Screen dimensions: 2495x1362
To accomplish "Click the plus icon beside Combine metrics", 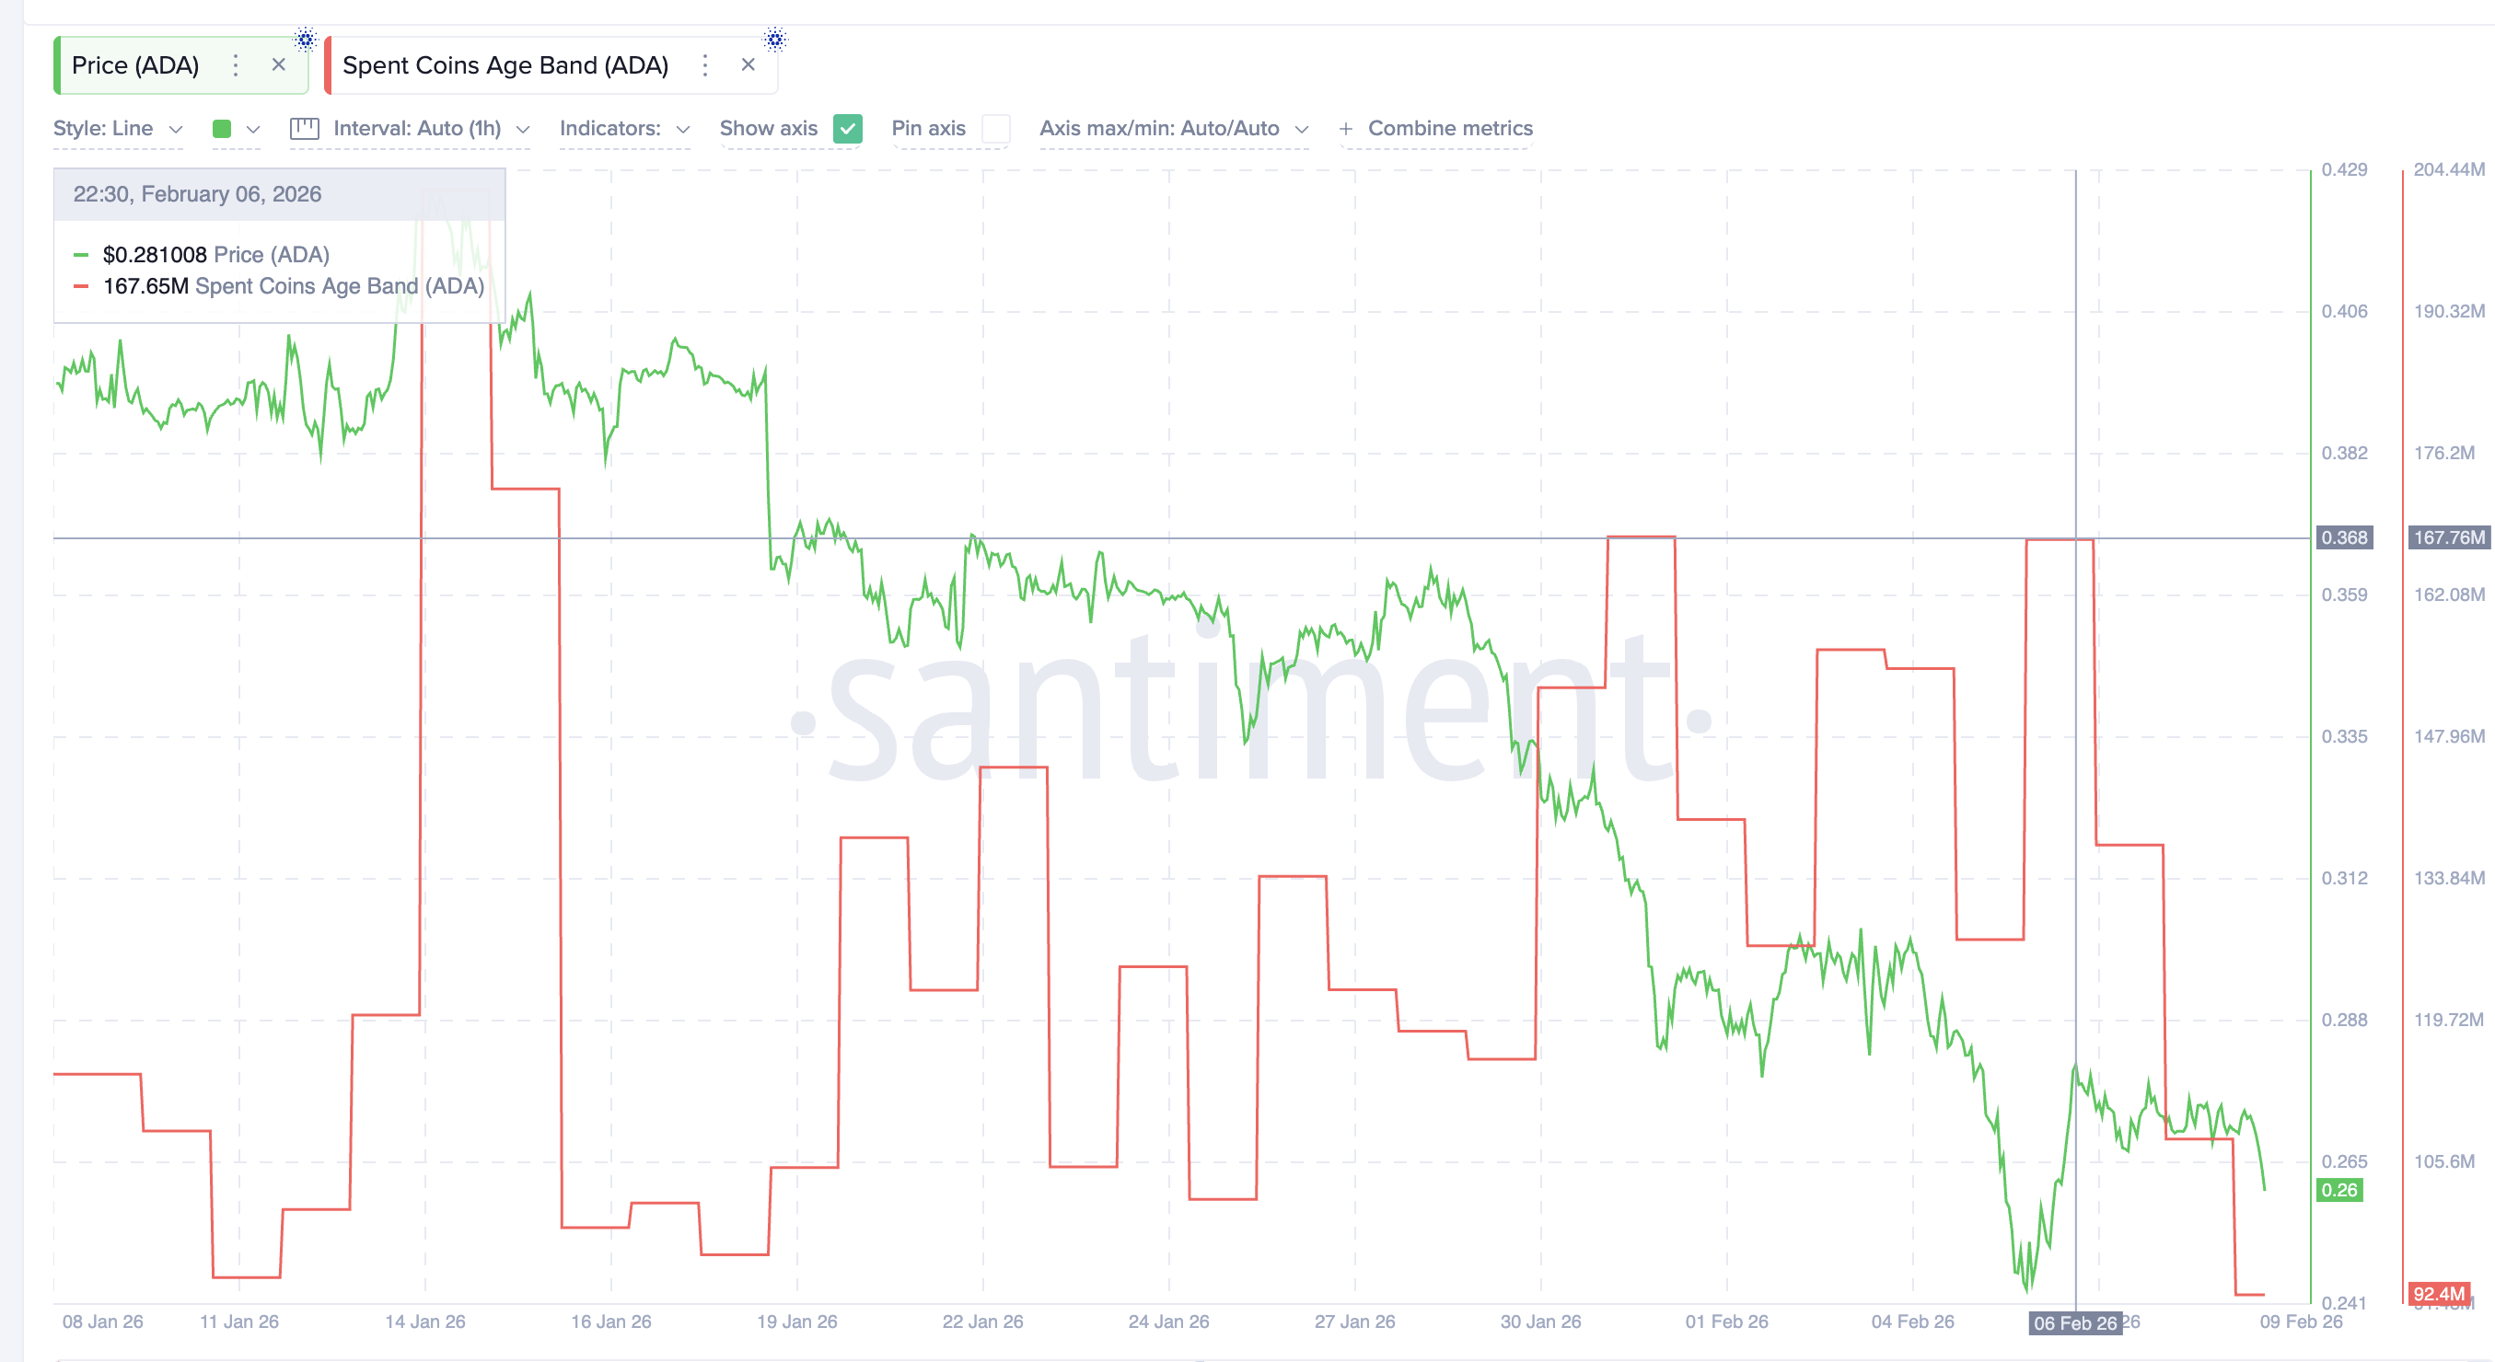I will pos(1346,128).
